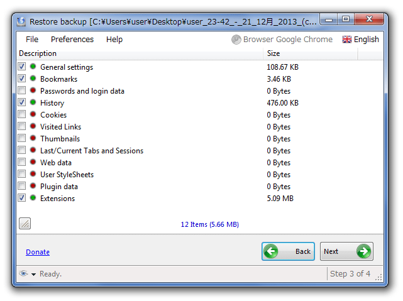
Task: Click the green status dot for General settings
Action: 33,67
